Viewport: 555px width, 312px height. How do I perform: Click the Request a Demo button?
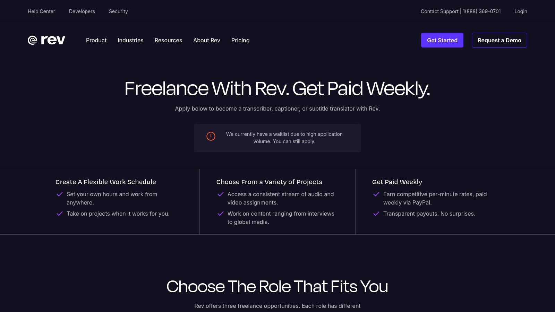(x=499, y=40)
